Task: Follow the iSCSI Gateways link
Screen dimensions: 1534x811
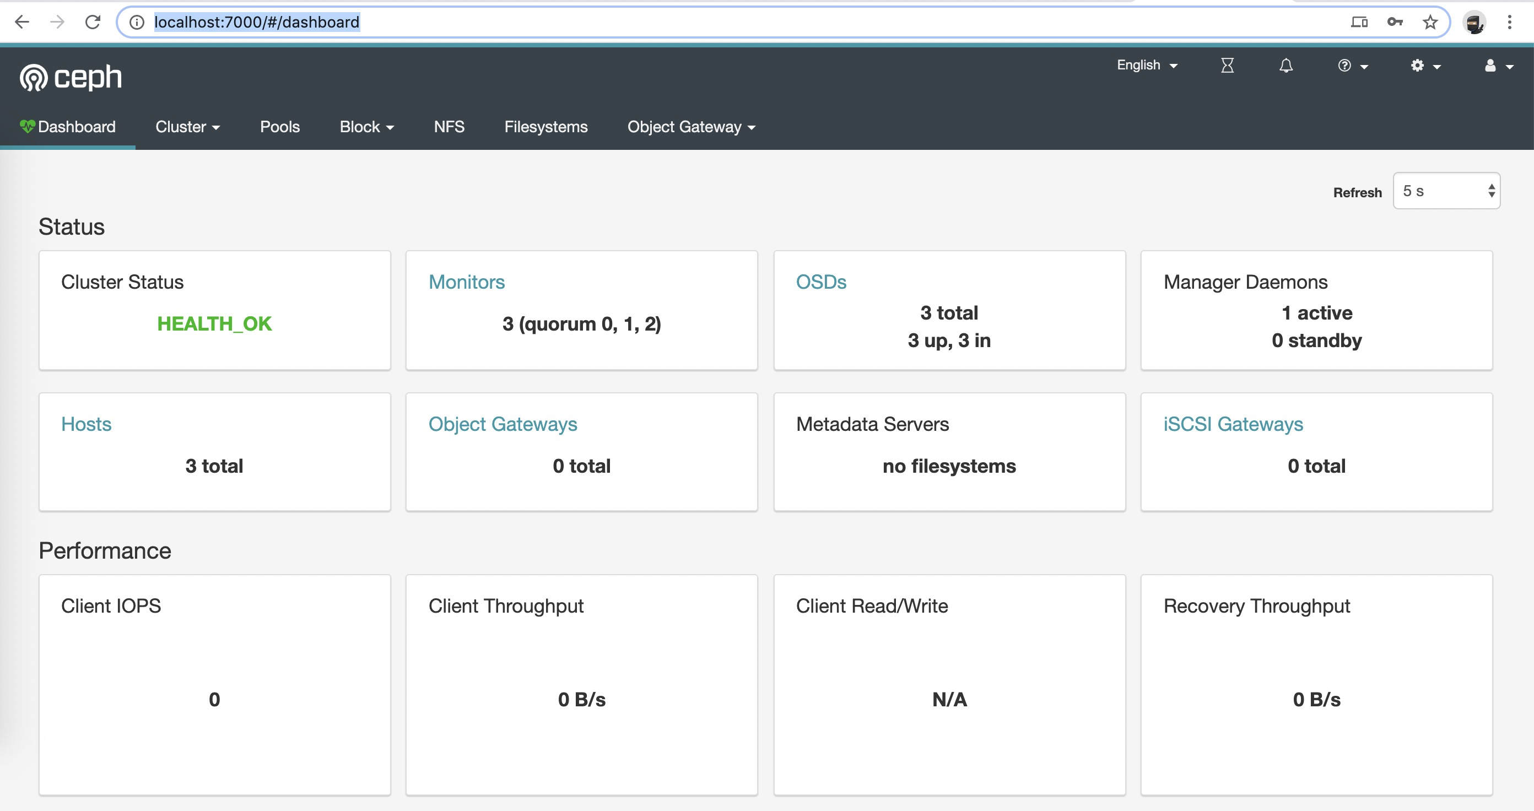Action: (1233, 425)
